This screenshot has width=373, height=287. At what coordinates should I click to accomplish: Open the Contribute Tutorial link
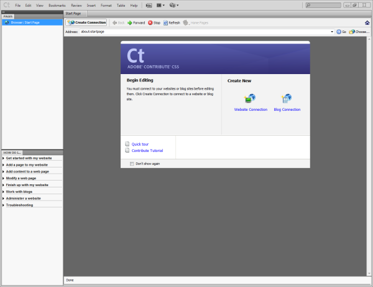[147, 151]
